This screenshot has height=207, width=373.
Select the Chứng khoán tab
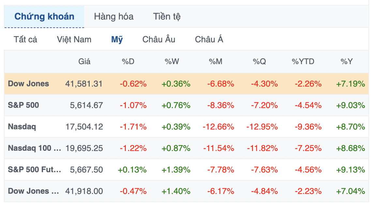point(44,17)
